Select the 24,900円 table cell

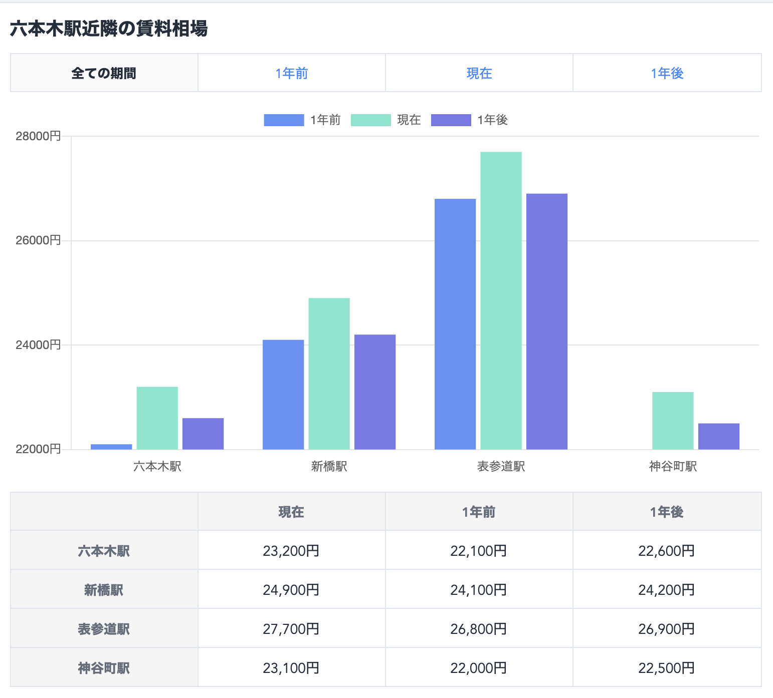[292, 590]
